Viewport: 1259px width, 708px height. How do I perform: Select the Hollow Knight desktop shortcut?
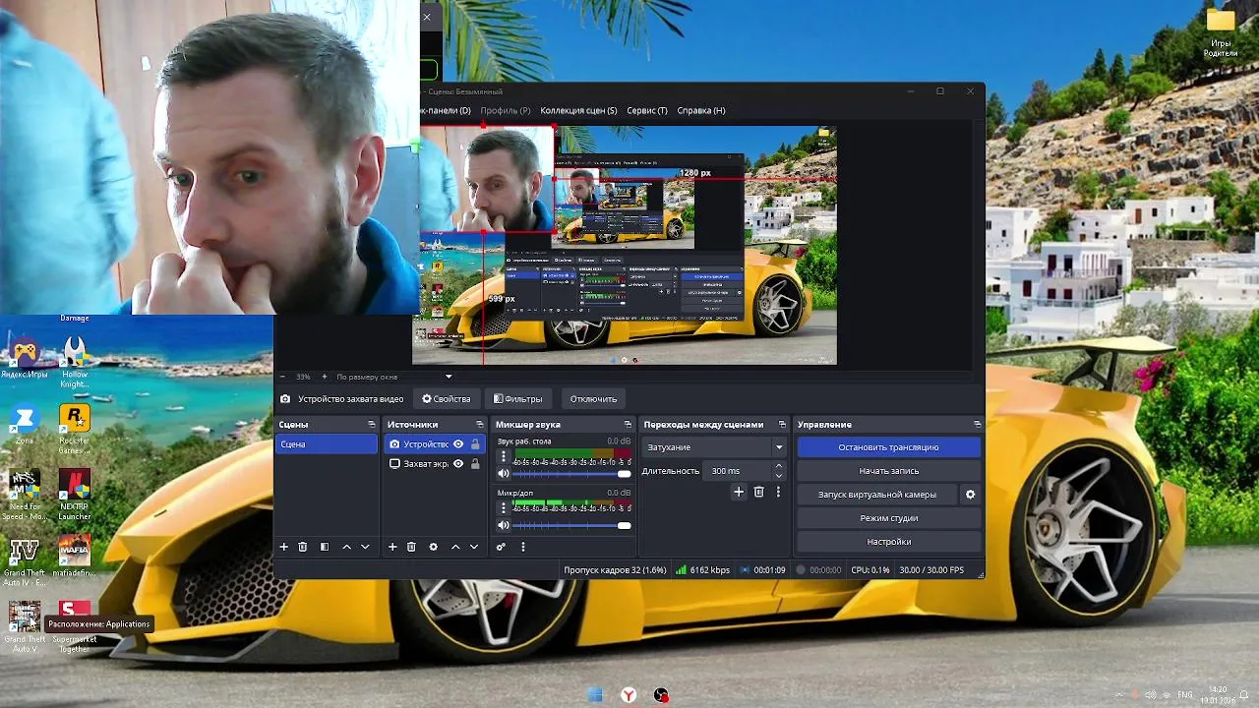(75, 361)
